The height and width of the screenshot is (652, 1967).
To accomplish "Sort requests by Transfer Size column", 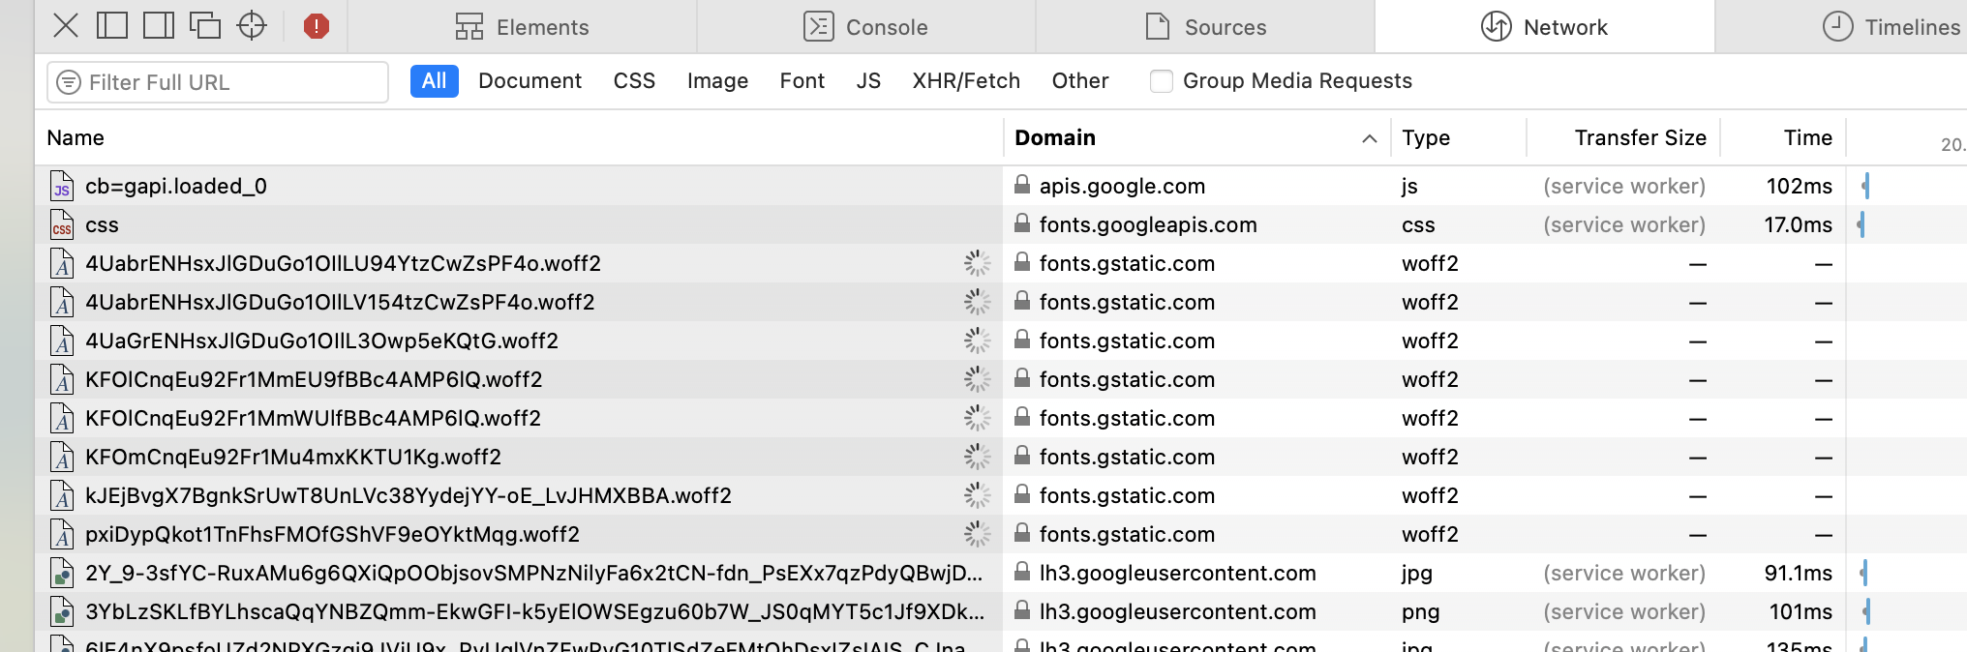I will pos(1639,138).
